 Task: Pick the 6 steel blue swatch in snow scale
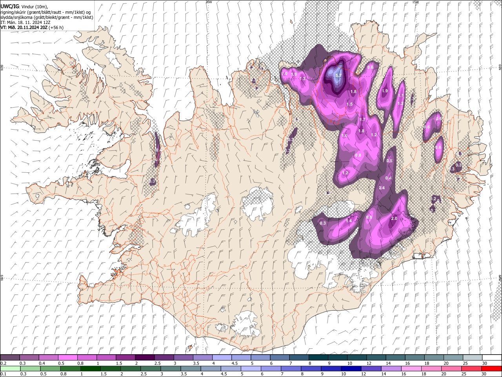280,358
